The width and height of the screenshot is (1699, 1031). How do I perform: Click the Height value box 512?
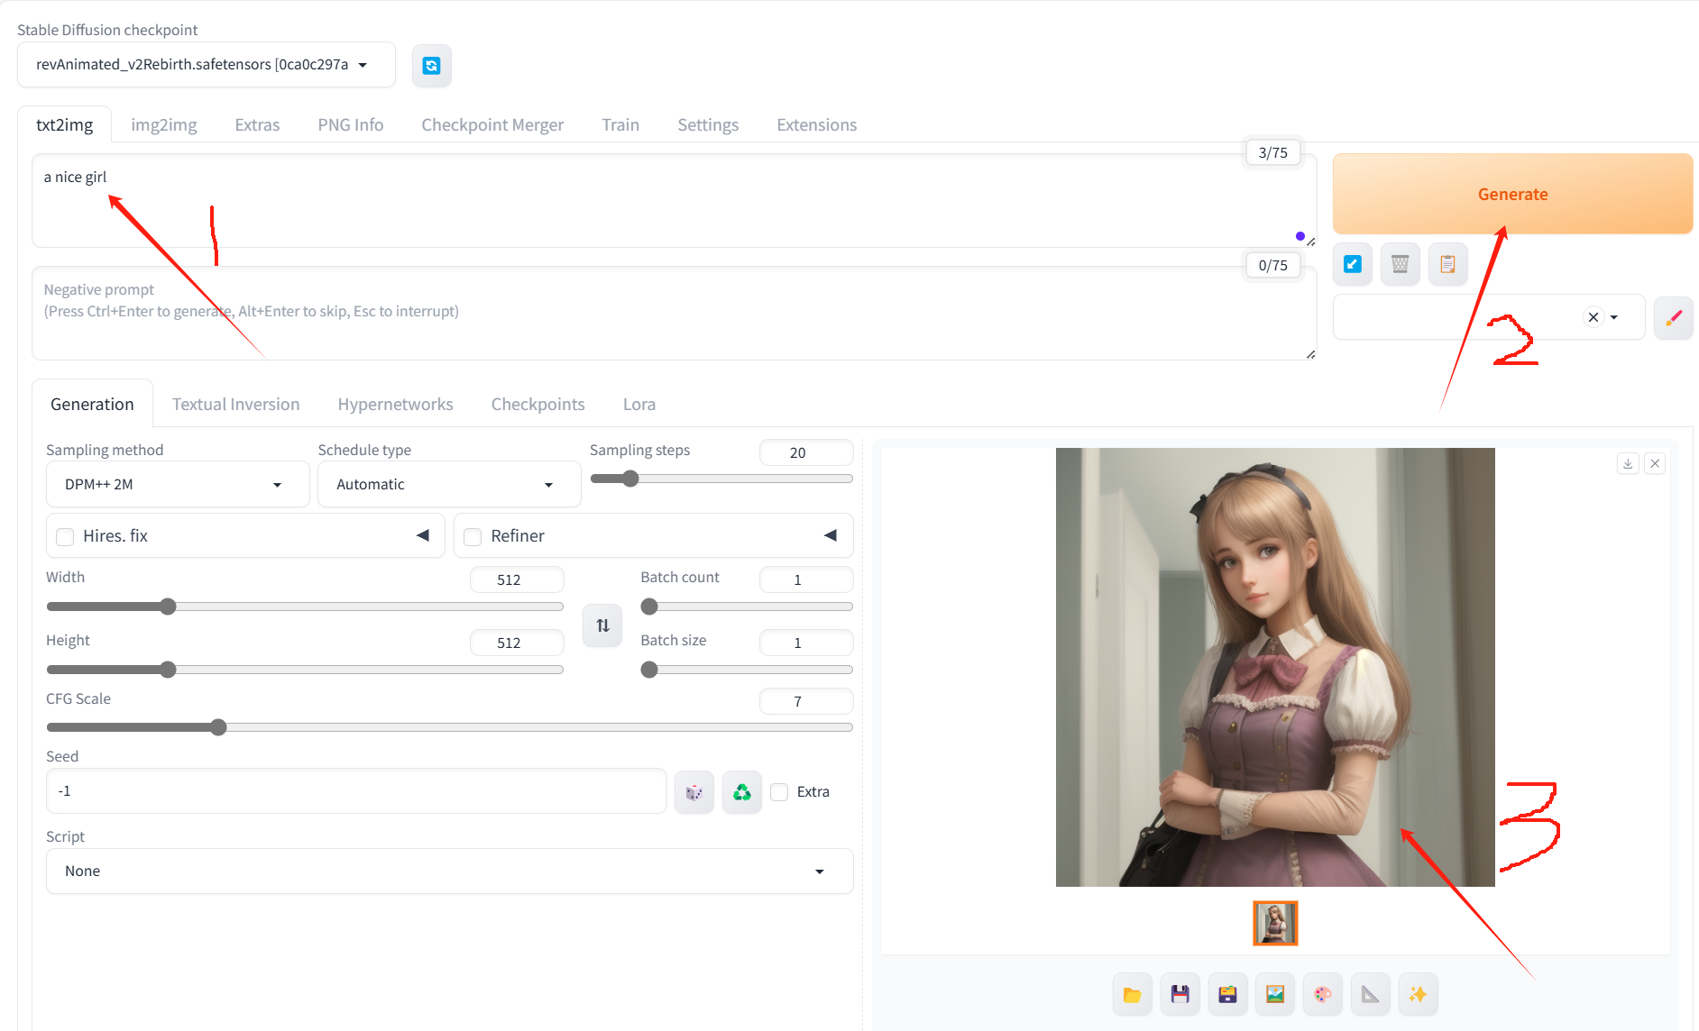tap(517, 643)
